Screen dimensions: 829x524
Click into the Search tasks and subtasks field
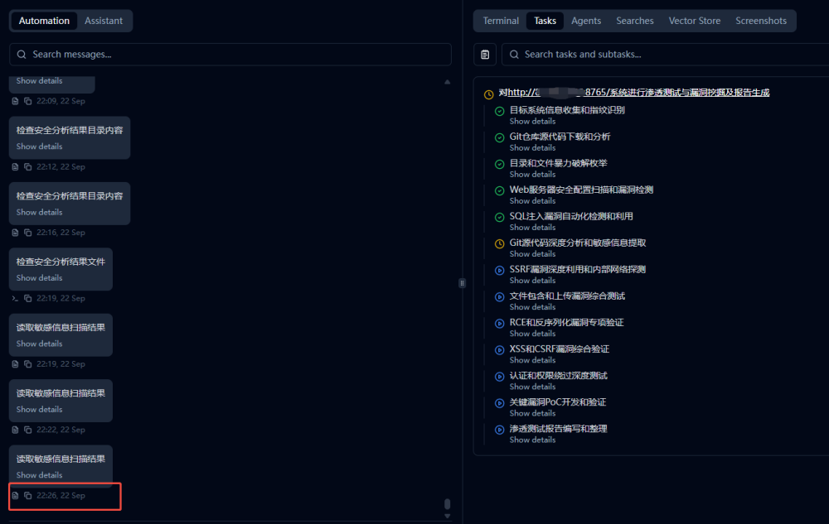tap(580, 54)
